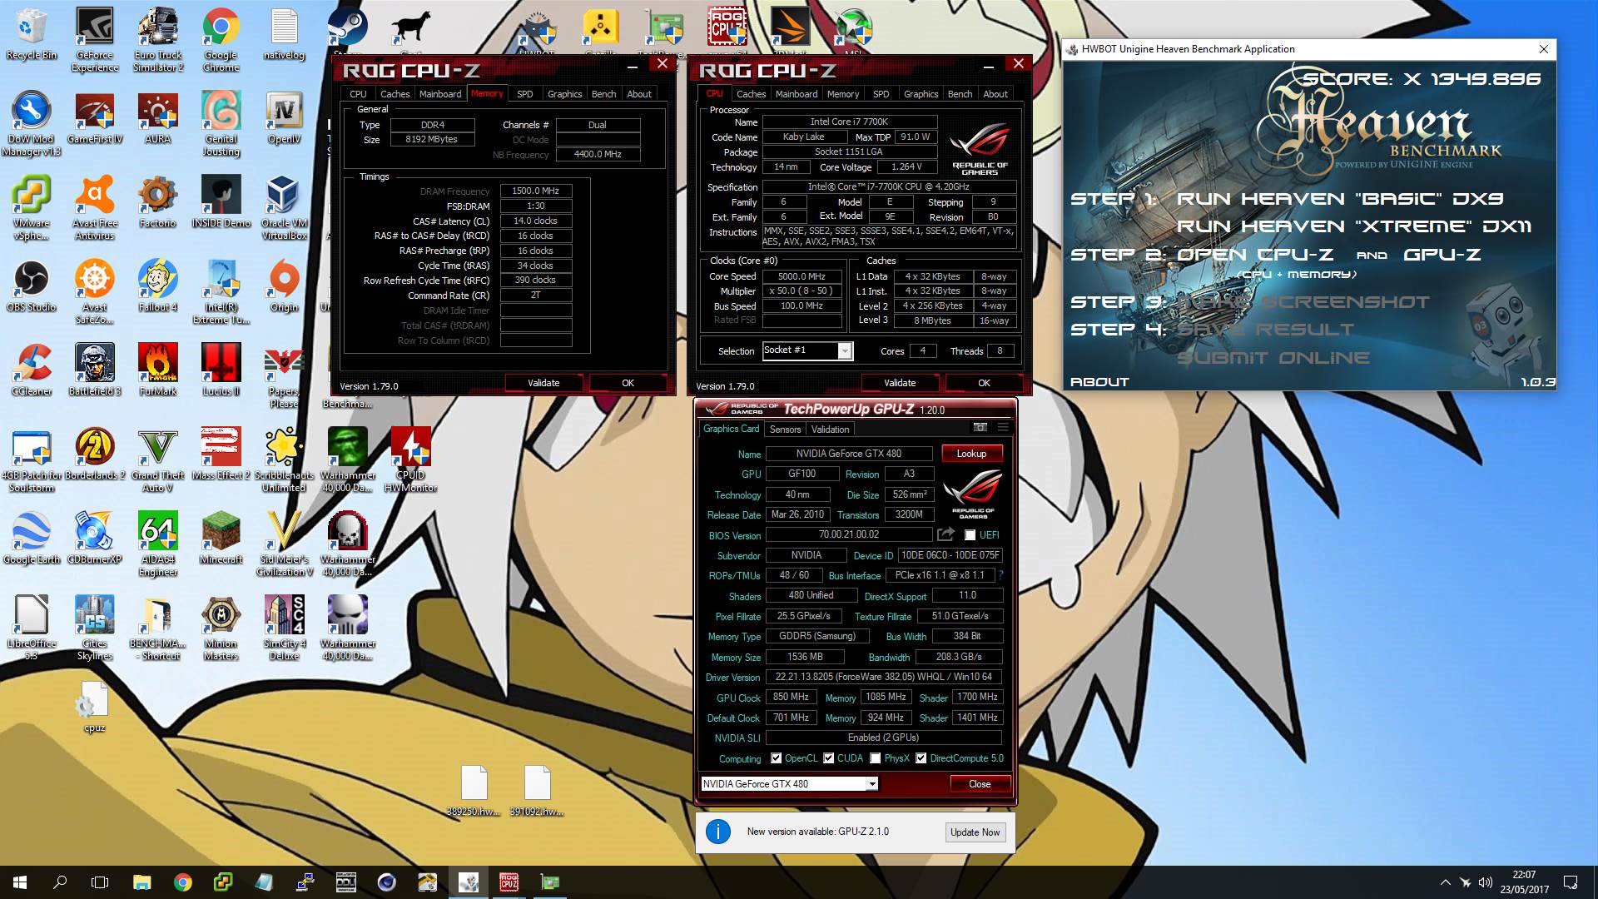Launch AIDA64 Engineer desktop icon
This screenshot has width=1598, height=899.
coord(158,544)
